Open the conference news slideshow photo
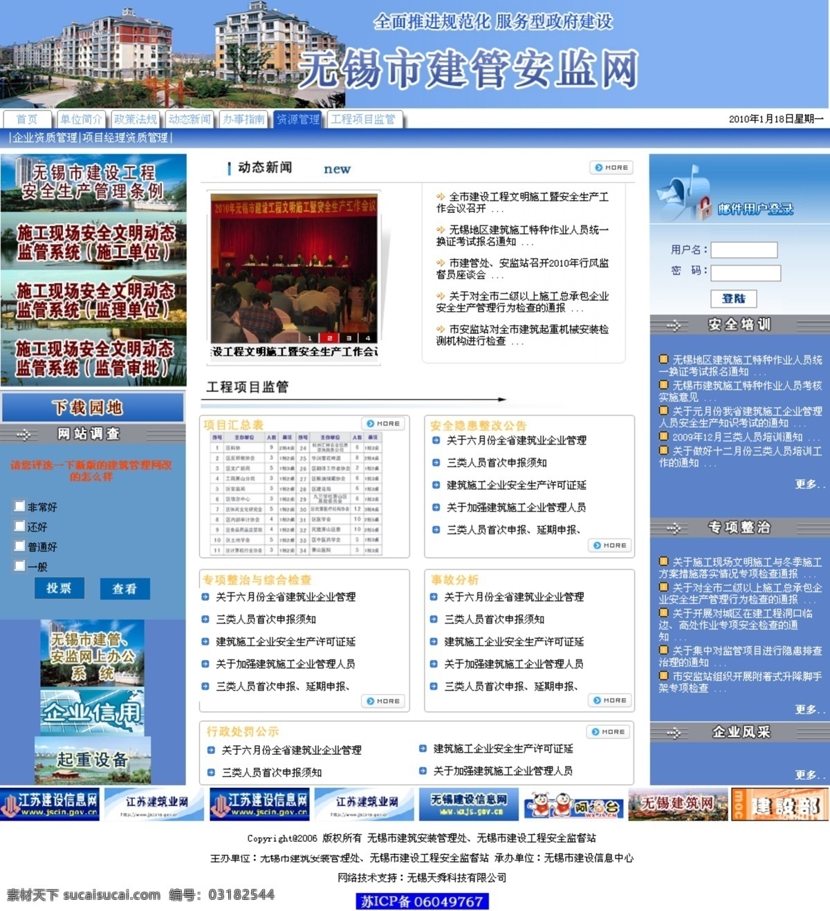Screen dimensions: 830x911 [294, 267]
